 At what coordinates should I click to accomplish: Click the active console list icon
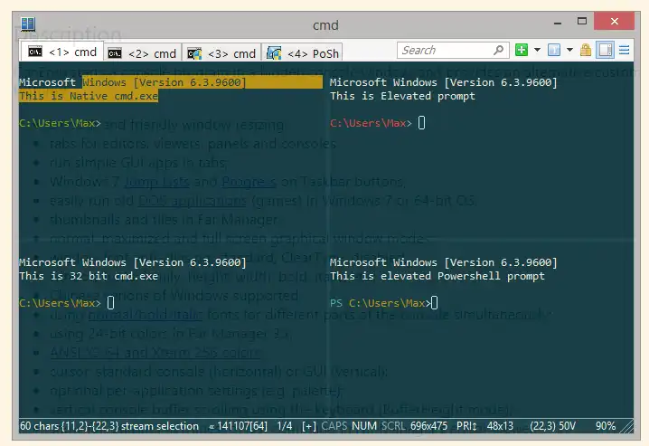(x=554, y=50)
